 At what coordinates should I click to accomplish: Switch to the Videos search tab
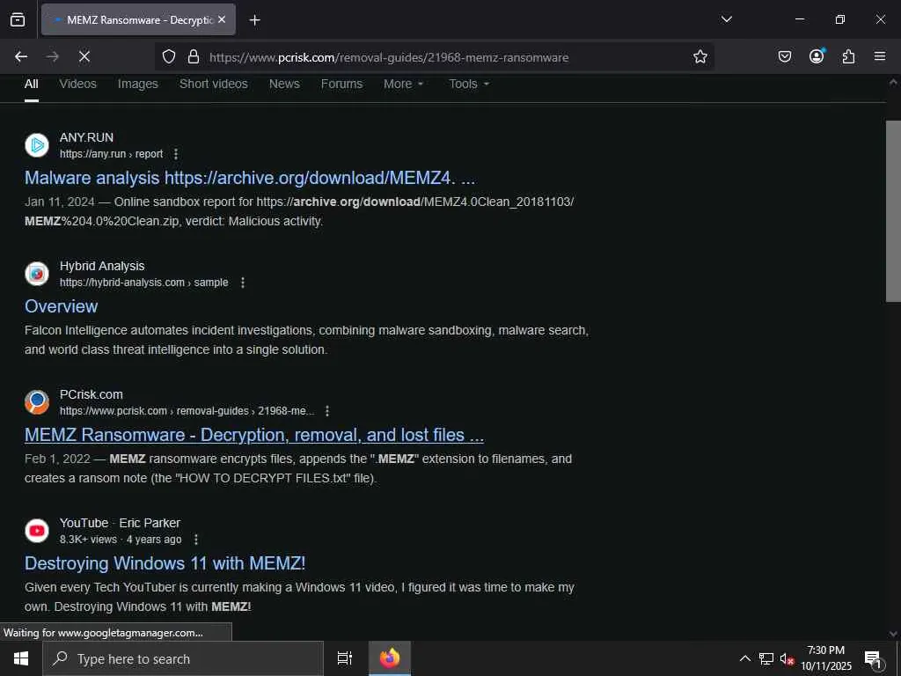point(77,84)
